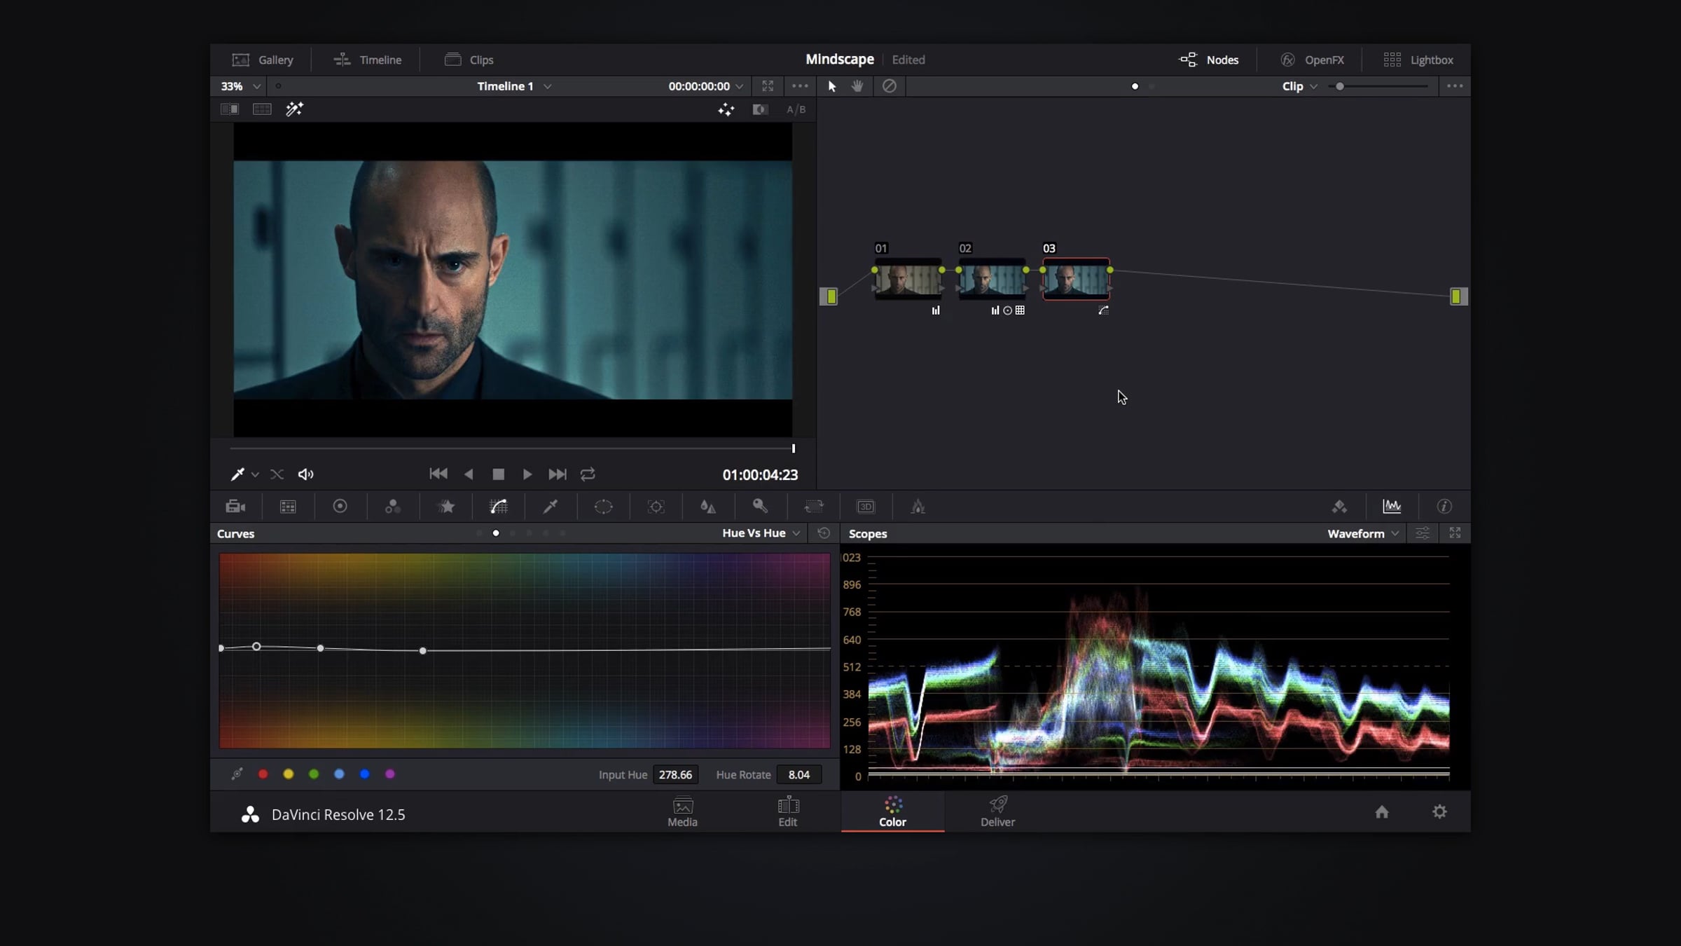The image size is (1681, 946).
Task: Click the Stop playback button
Action: [x=498, y=474]
